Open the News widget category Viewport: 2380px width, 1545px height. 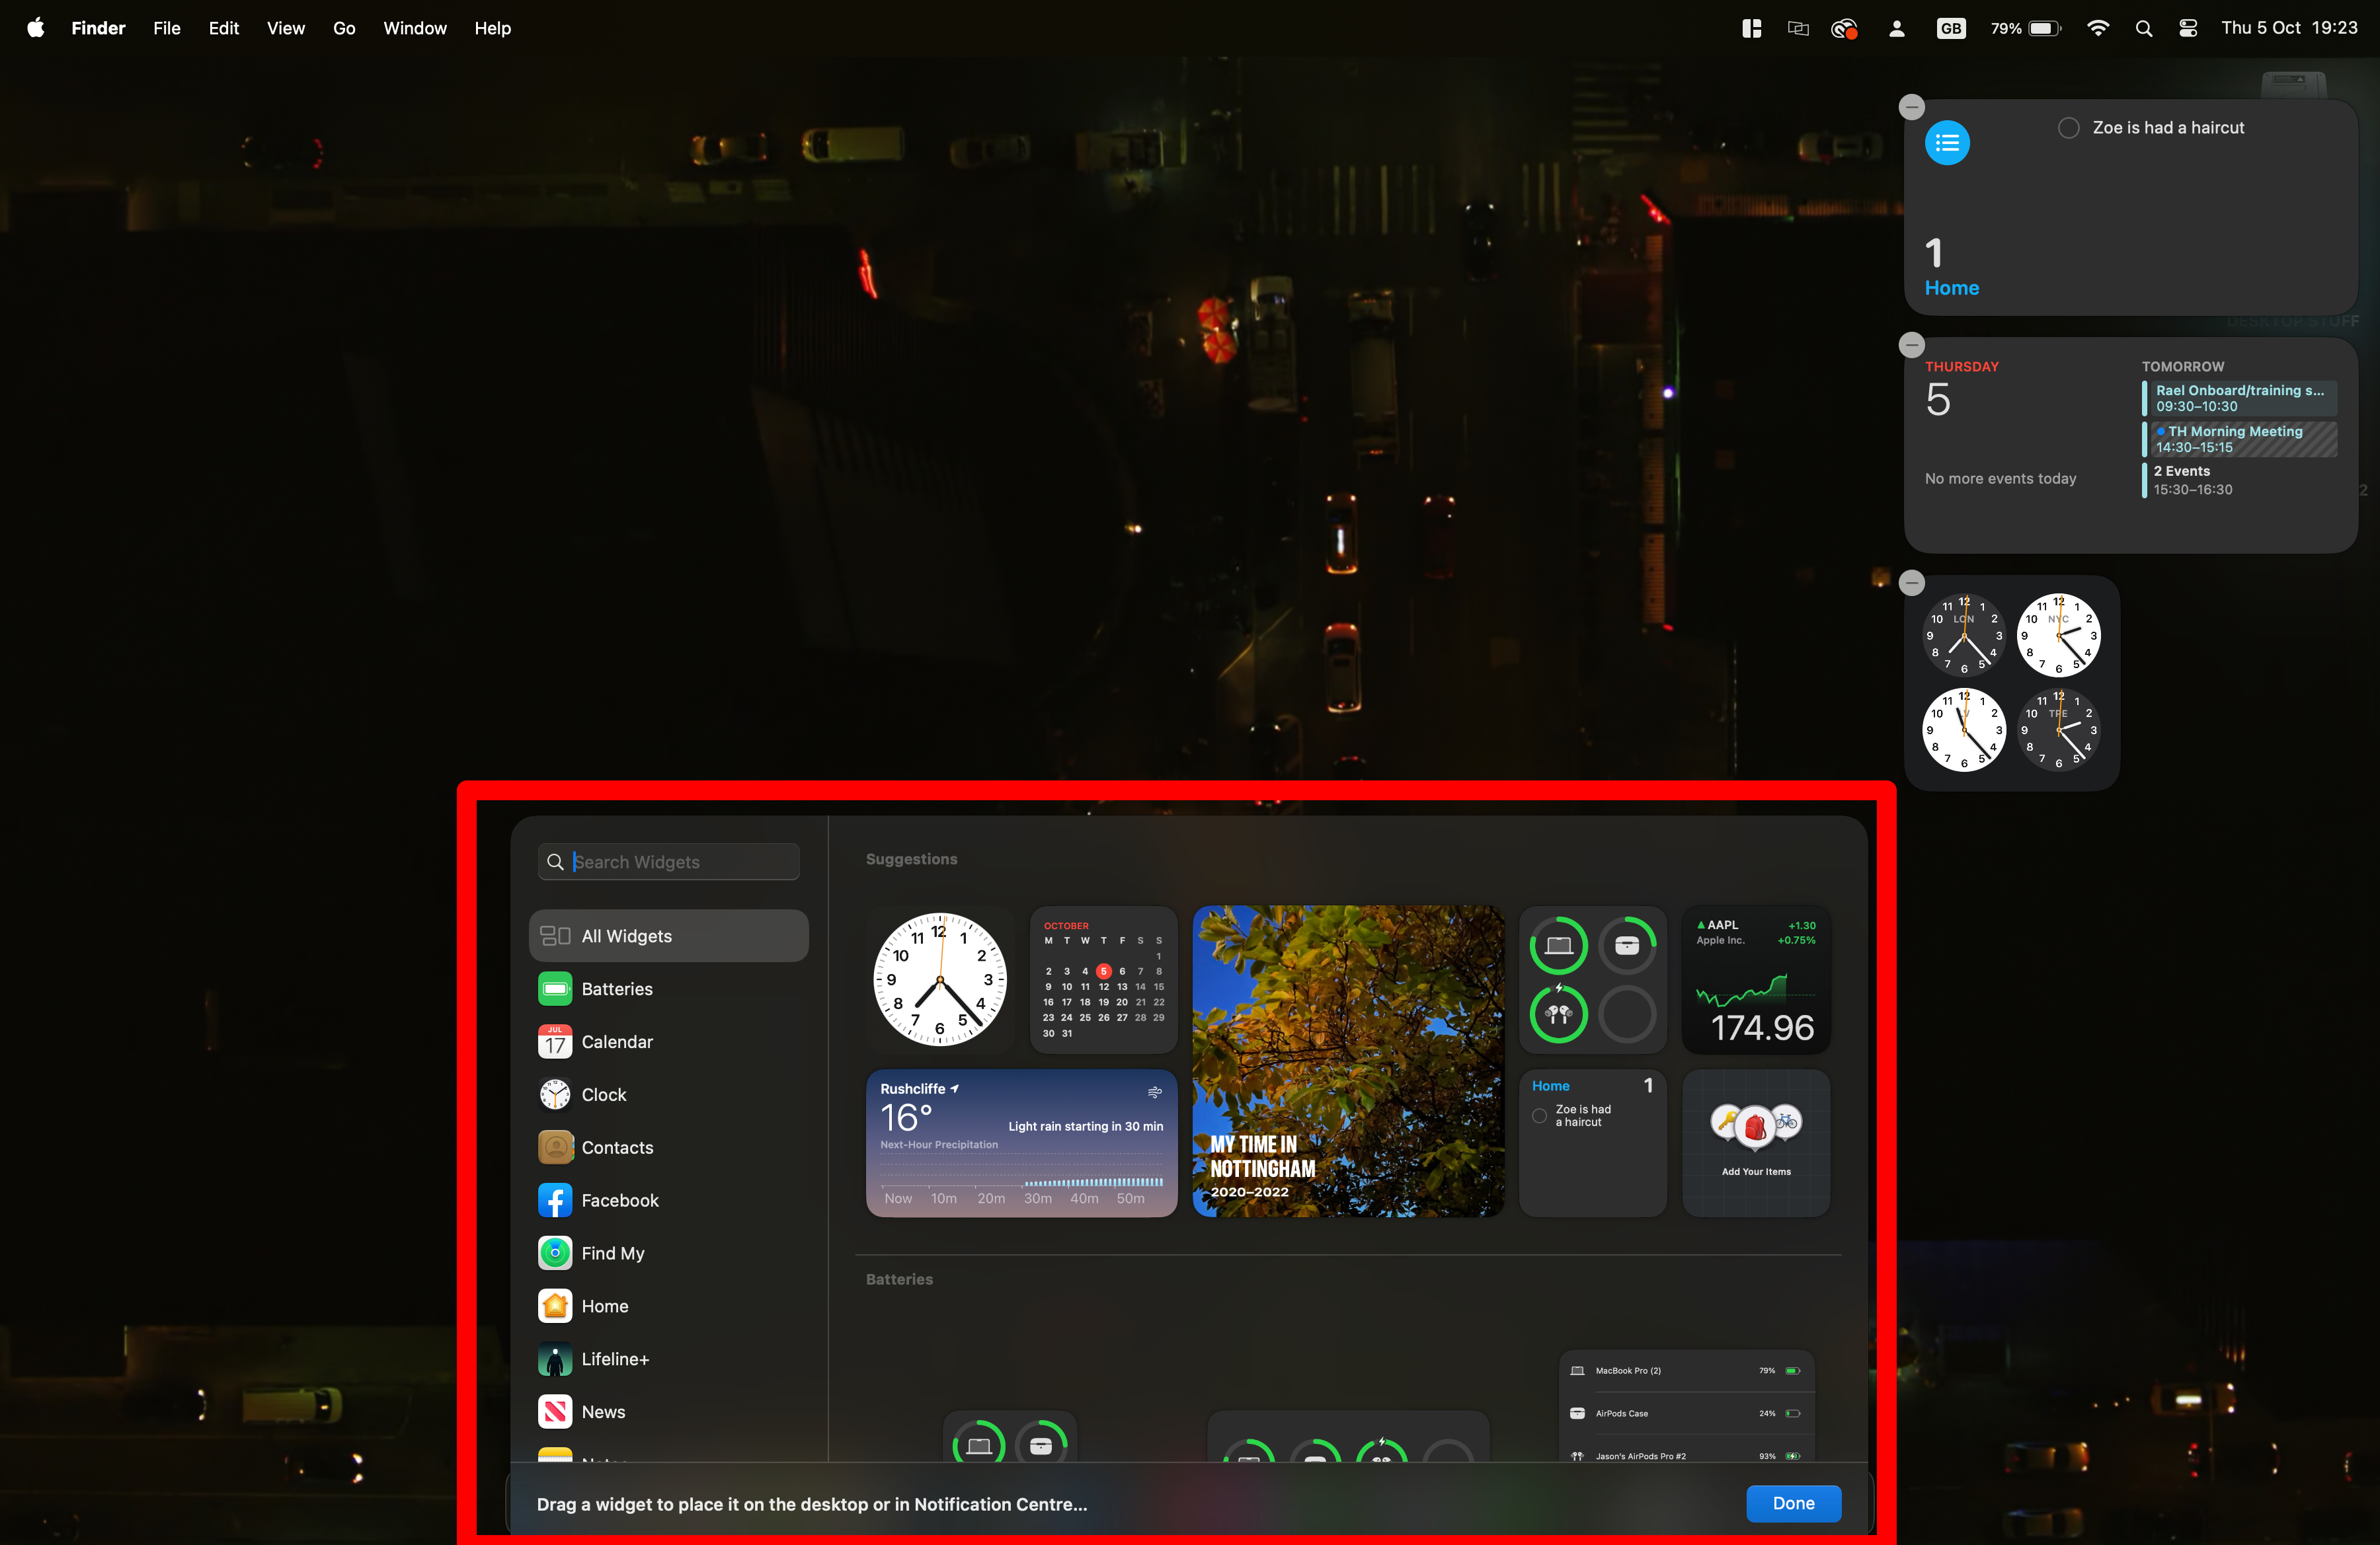click(602, 1412)
